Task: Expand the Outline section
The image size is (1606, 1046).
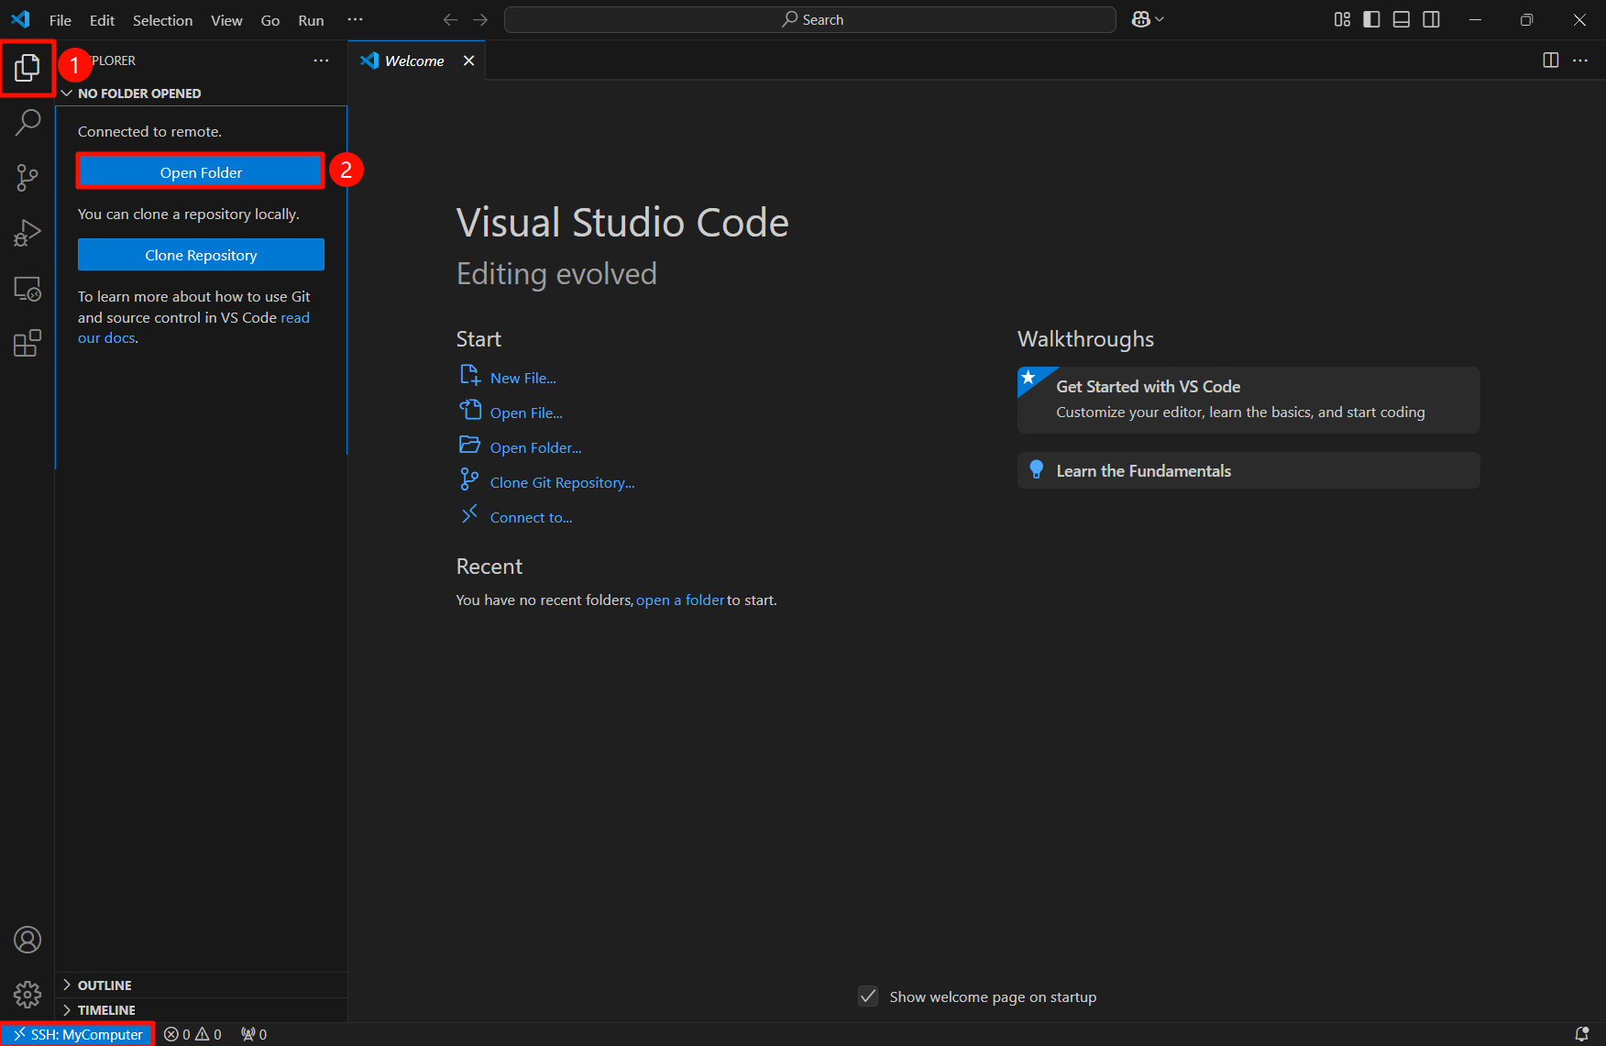Action: point(104,985)
